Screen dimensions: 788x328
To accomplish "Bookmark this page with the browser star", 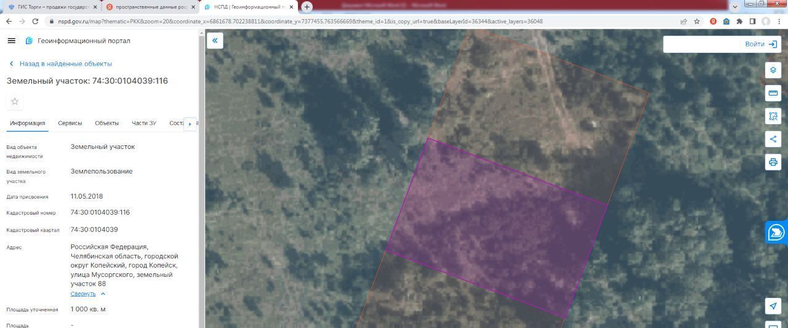I will (697, 21).
